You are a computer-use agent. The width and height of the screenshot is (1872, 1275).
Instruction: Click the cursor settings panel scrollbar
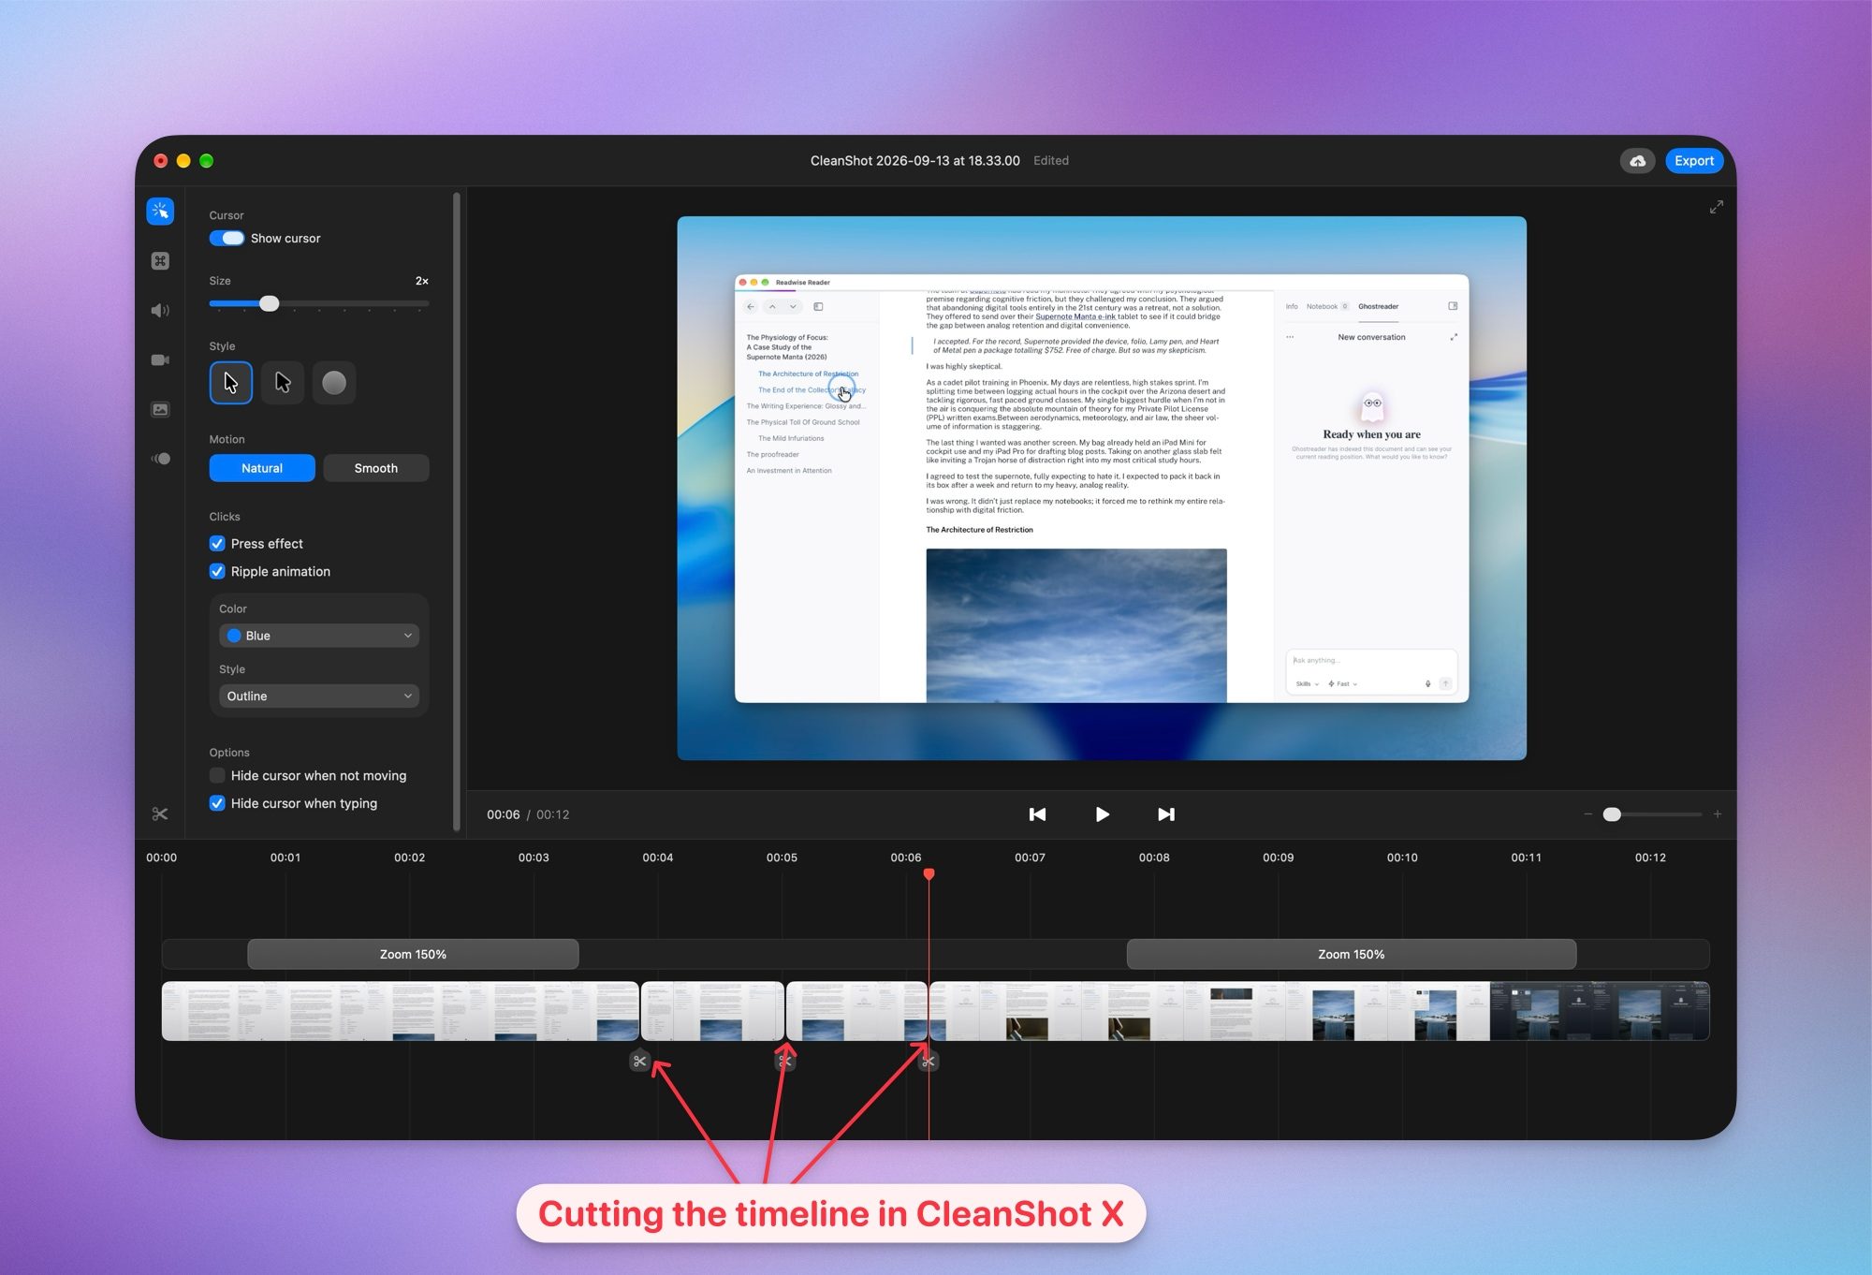coord(457,511)
